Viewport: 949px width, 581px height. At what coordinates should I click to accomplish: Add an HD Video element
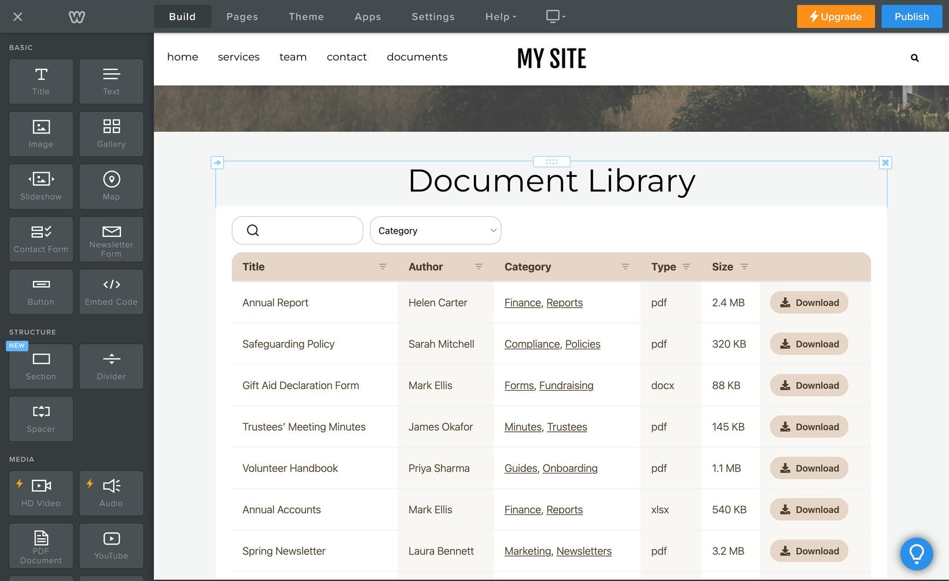tap(41, 493)
